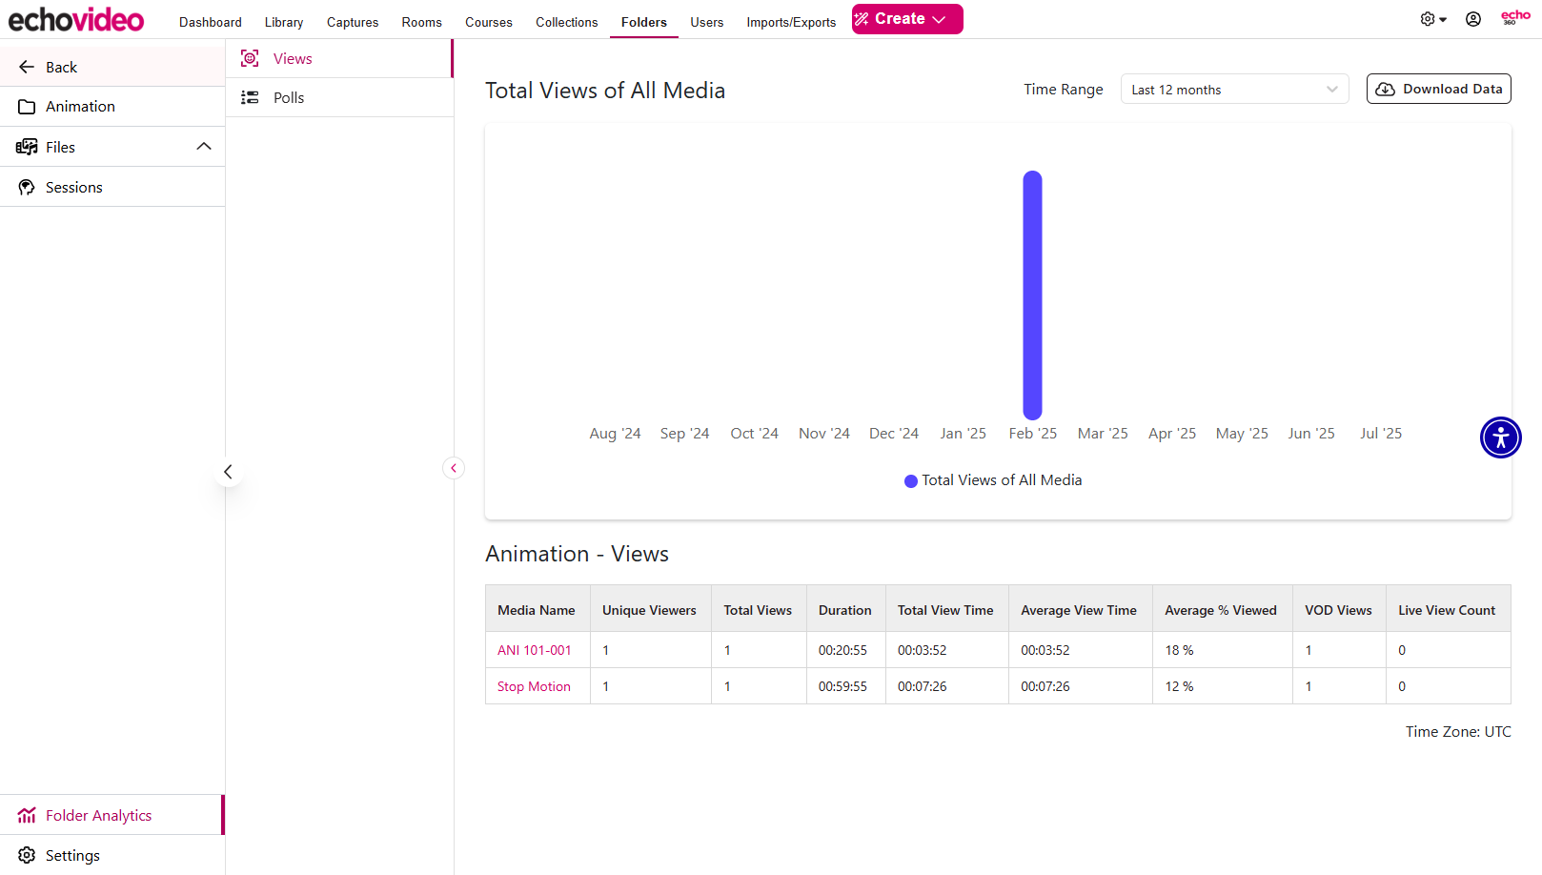
Task: Click the echo360 logo icon
Action: 1515,17
